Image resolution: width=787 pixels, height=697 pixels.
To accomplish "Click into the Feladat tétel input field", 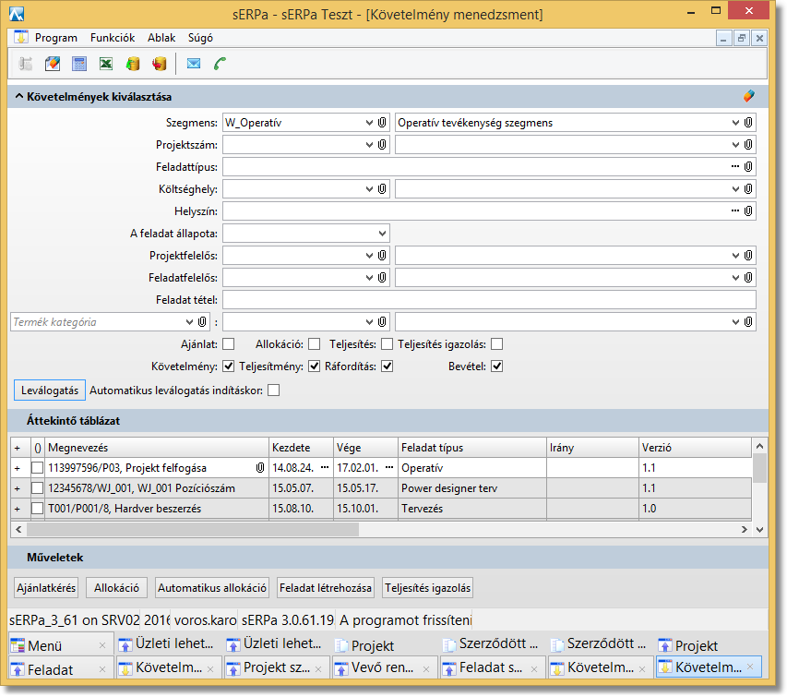I will tap(489, 300).
